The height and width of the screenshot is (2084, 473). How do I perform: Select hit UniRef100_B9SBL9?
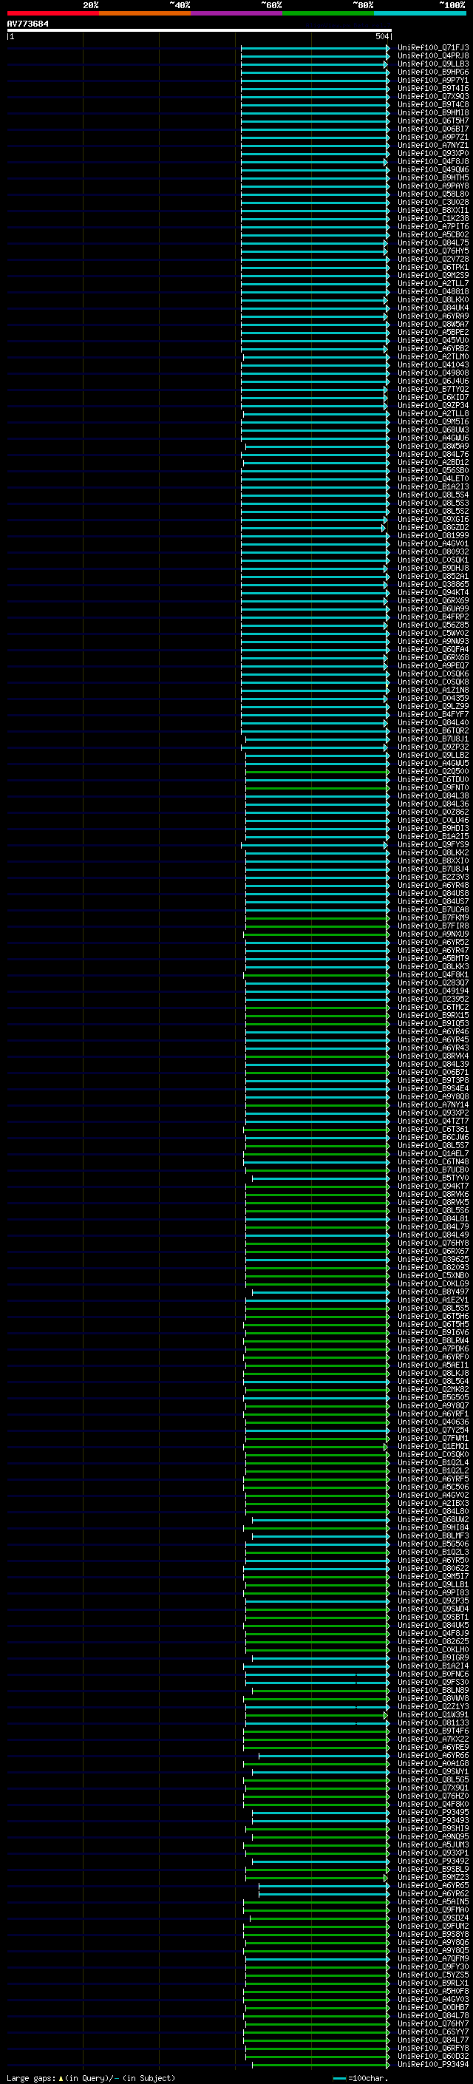432,1869
